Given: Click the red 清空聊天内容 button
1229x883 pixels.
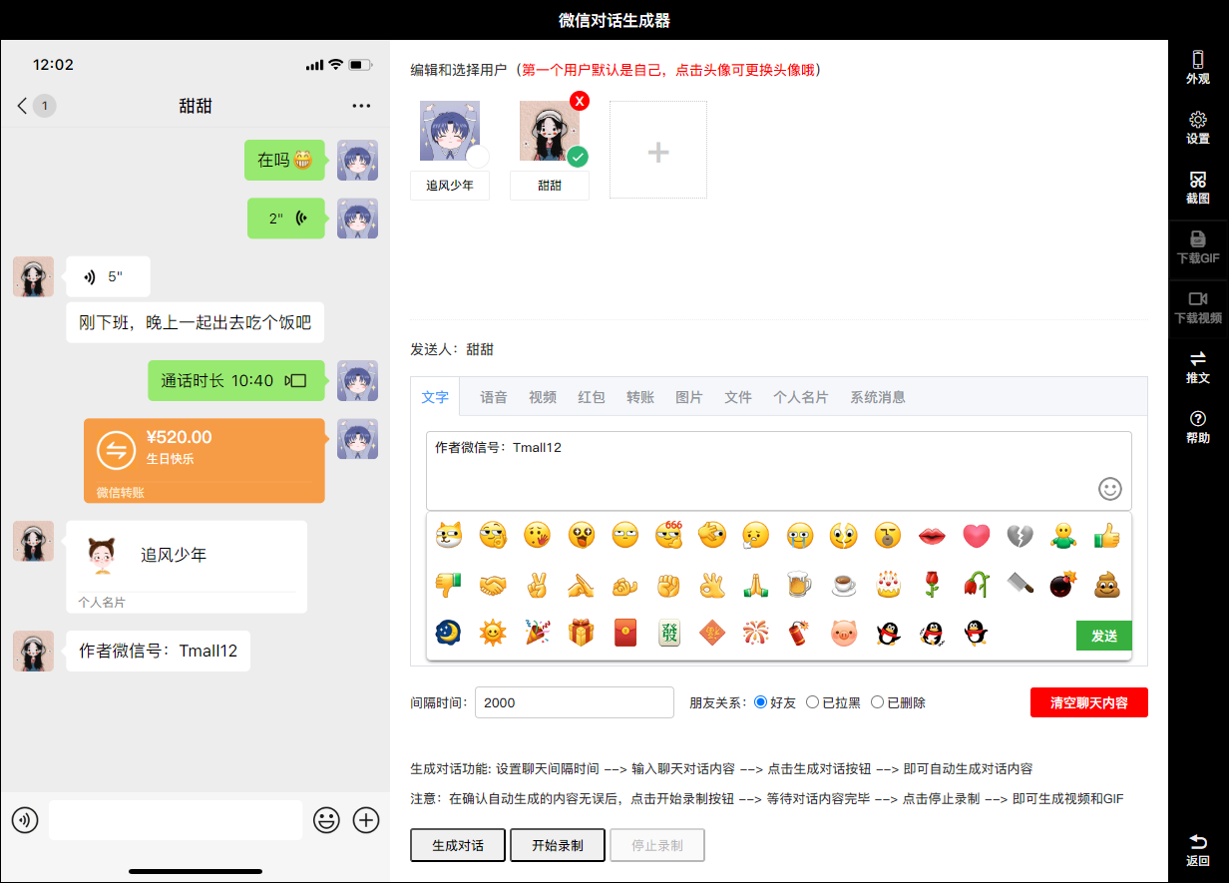Looking at the screenshot, I should point(1088,702).
